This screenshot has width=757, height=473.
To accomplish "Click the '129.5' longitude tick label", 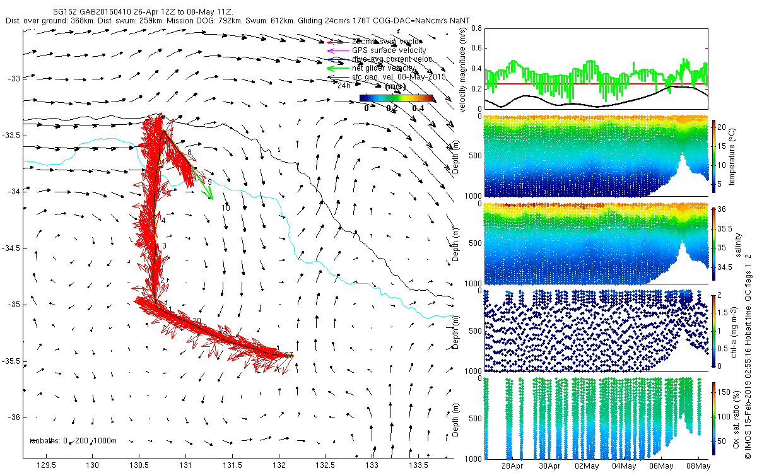I will 45,465.
